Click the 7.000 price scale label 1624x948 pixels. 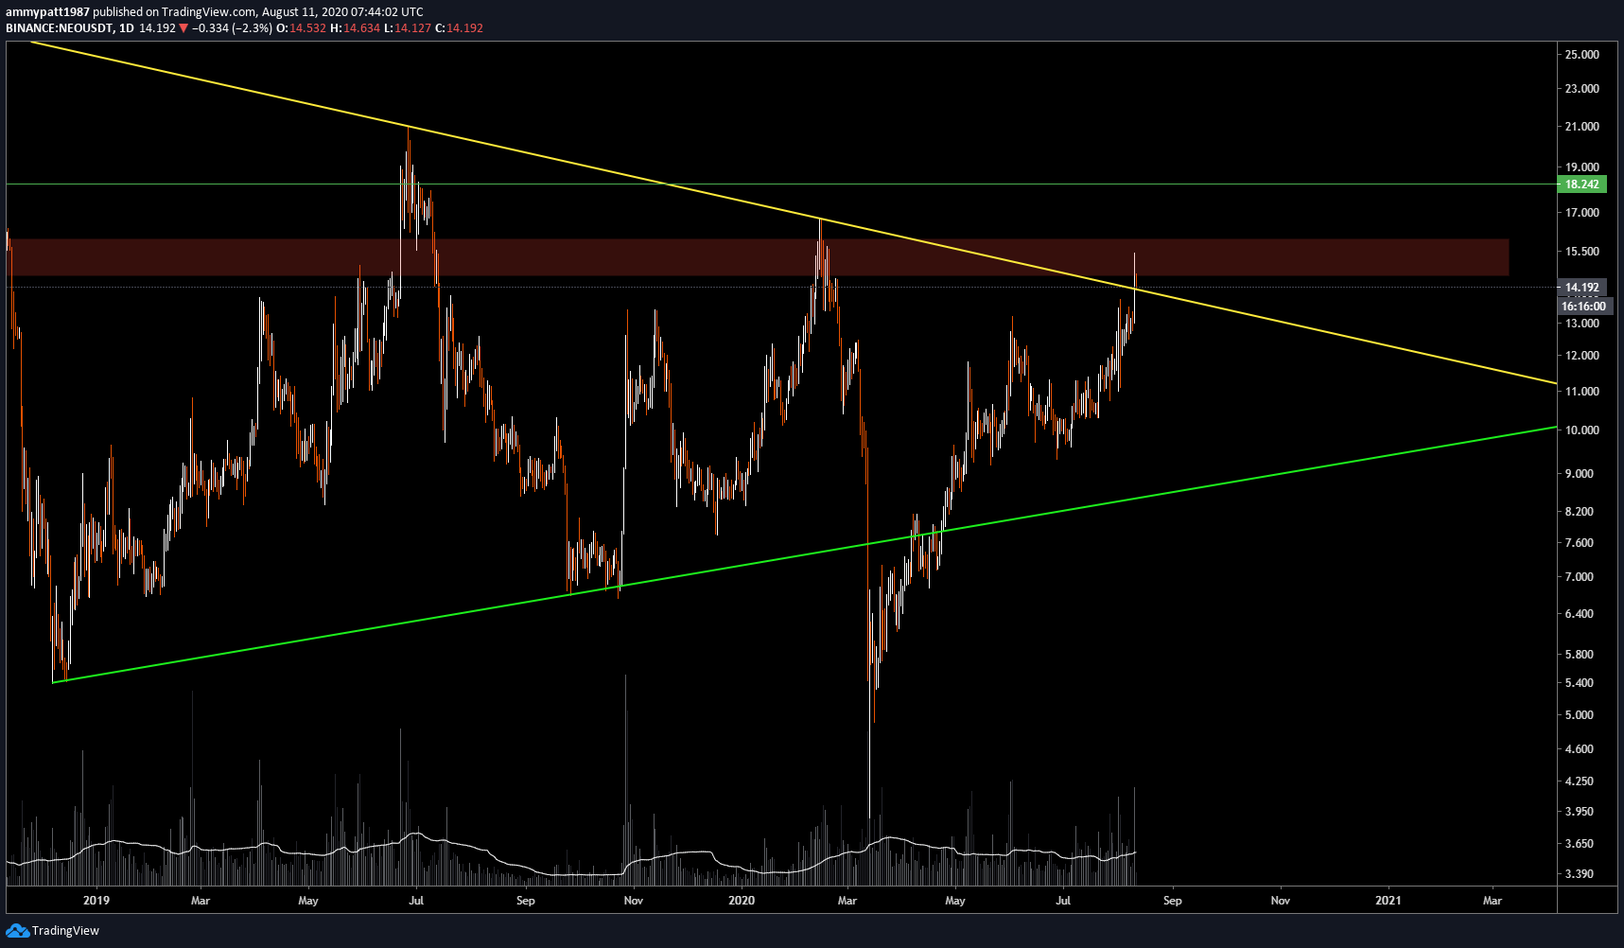(x=1579, y=577)
